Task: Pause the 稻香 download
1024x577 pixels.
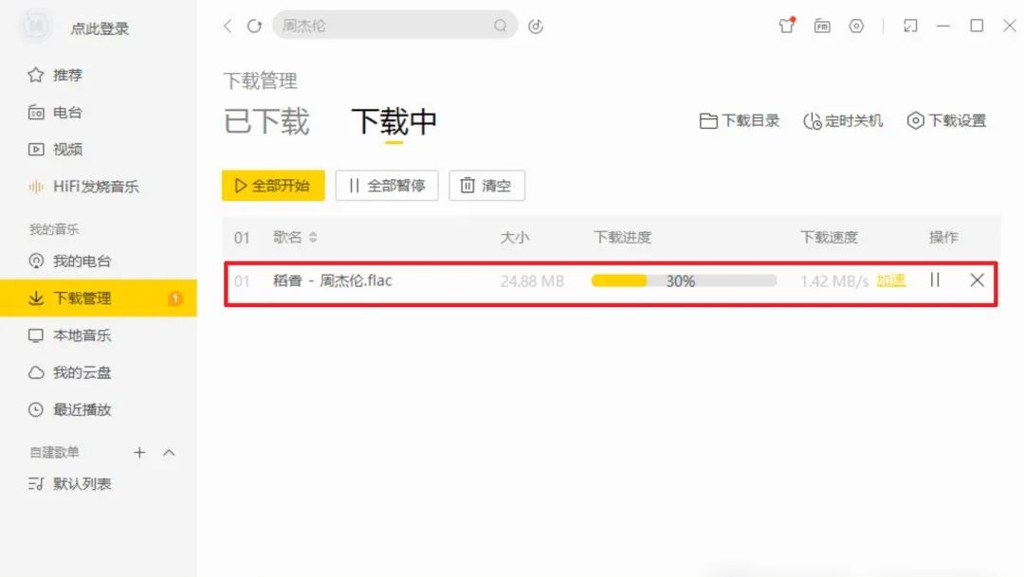Action: coord(935,280)
